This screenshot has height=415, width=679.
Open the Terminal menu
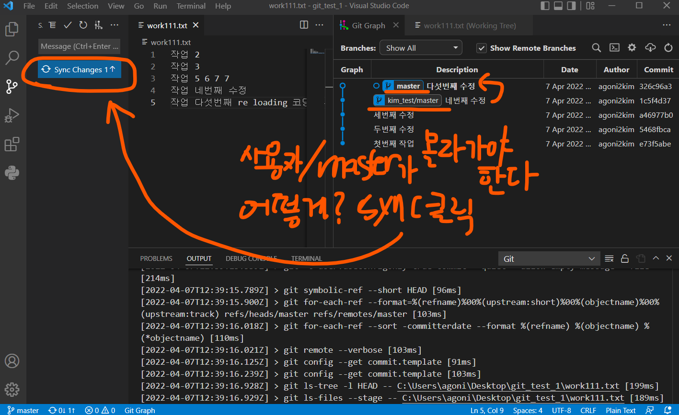click(x=191, y=6)
